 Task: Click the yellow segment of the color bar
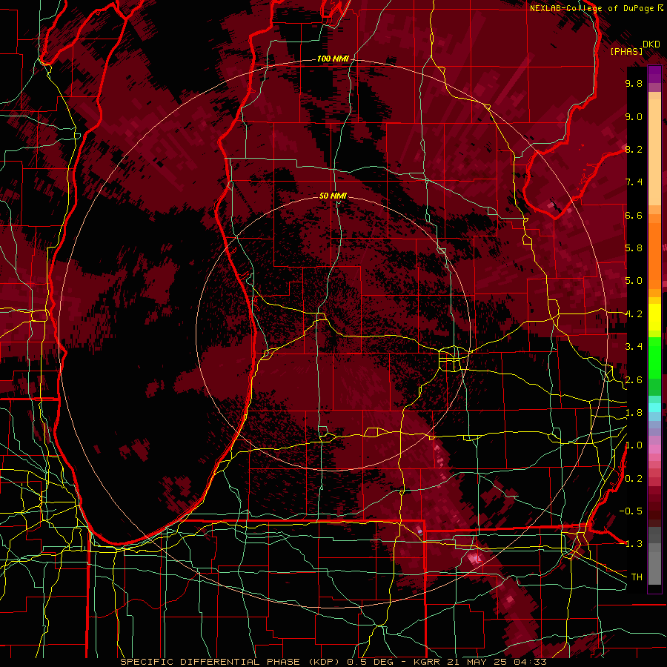point(654,317)
